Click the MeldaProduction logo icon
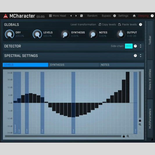Viewport: 155px width, 155px height. (x=6, y=16)
